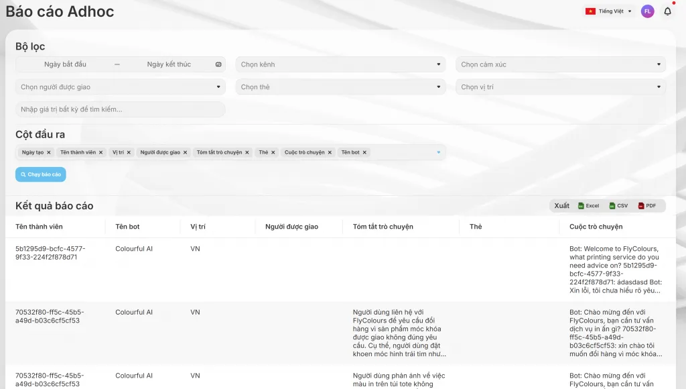The width and height of the screenshot is (686, 389).
Task: Open the date range calendar icon
Action: click(x=218, y=64)
